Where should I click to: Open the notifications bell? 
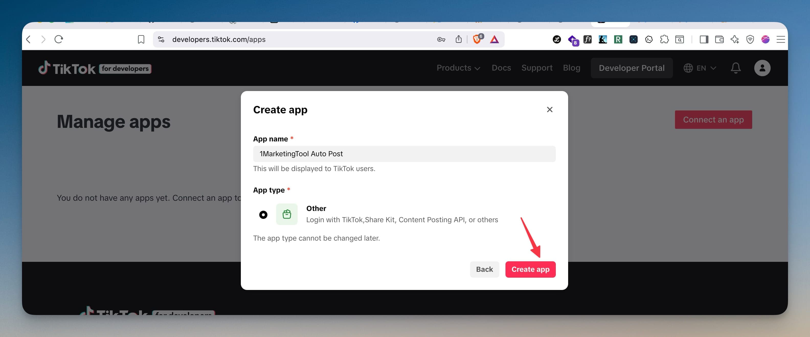pyautogui.click(x=736, y=68)
